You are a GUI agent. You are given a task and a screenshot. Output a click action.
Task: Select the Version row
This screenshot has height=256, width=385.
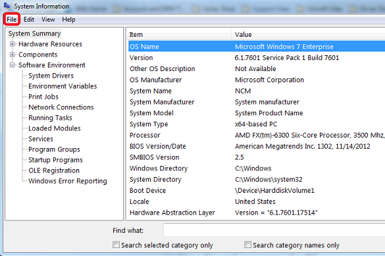click(257, 58)
